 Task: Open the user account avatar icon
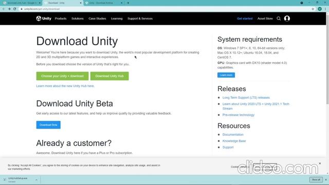(x=287, y=18)
